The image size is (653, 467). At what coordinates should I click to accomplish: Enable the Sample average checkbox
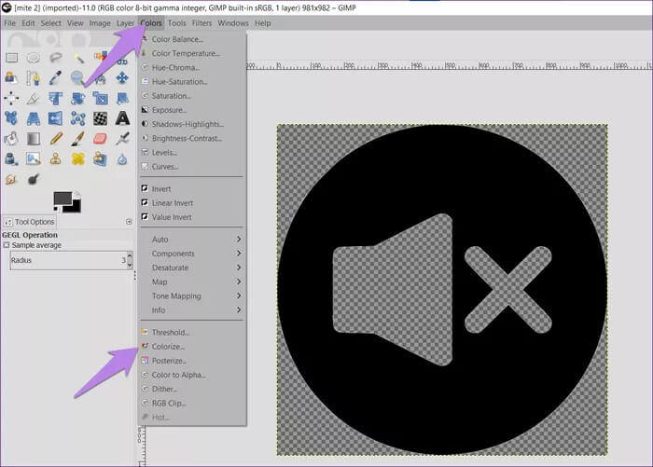point(6,245)
